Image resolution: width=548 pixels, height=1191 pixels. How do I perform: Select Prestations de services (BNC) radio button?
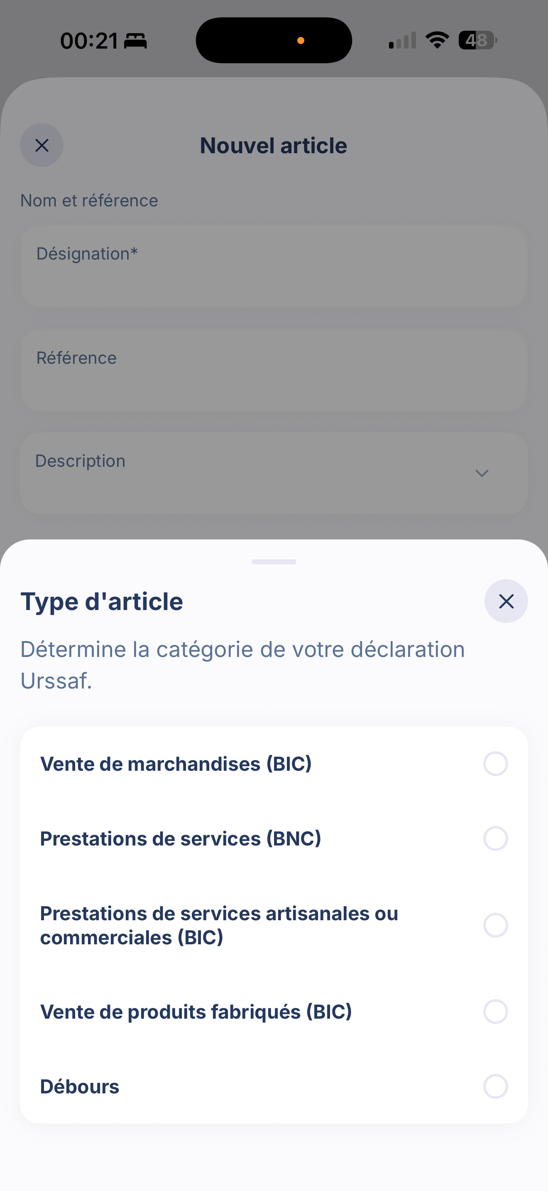tap(495, 838)
